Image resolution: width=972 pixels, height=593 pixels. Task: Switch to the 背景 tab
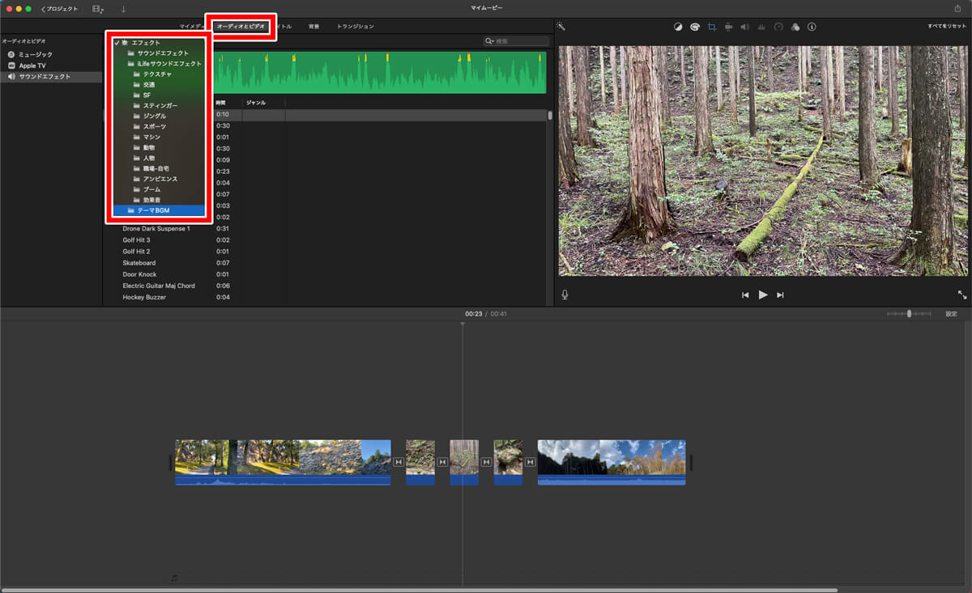(x=313, y=27)
